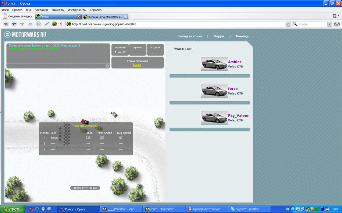Click the MOTORWARS.RU logo
Viewport: 342px width, 213px height.
25,34
